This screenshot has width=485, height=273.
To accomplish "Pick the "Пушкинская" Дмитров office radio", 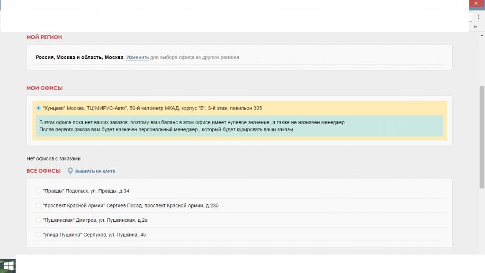I will [38, 220].
